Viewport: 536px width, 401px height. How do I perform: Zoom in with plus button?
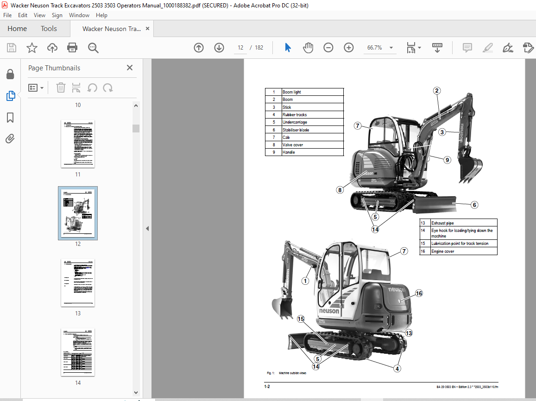click(349, 48)
